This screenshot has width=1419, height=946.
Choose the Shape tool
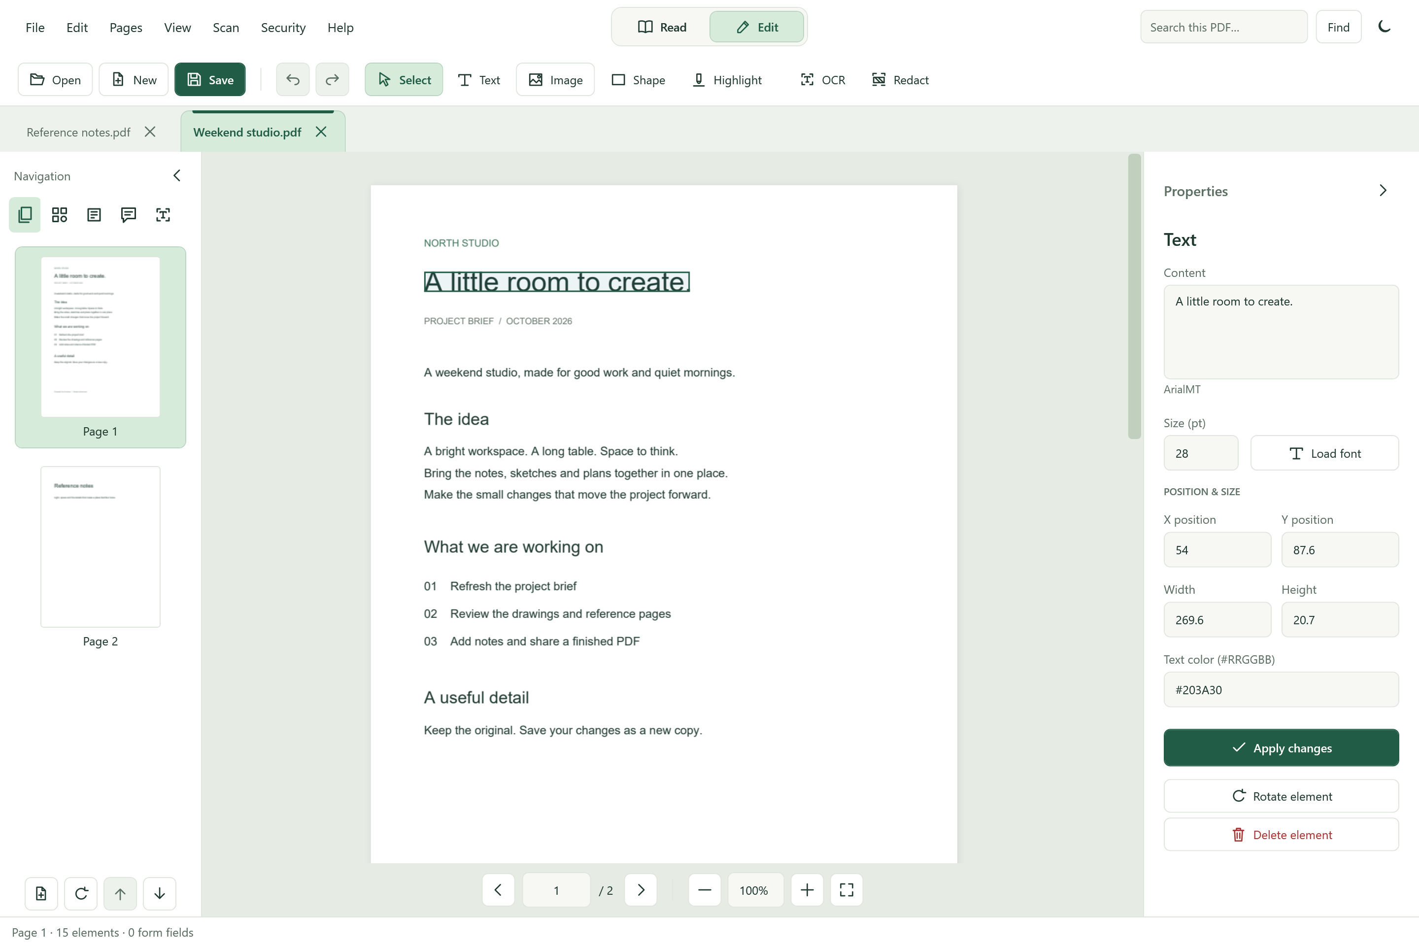click(x=639, y=80)
